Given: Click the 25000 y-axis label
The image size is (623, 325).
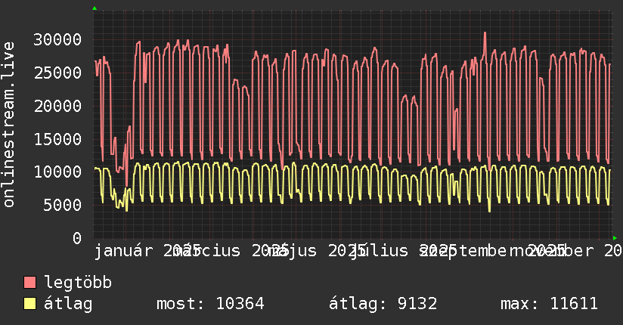Looking at the screenshot, I should [57, 73].
